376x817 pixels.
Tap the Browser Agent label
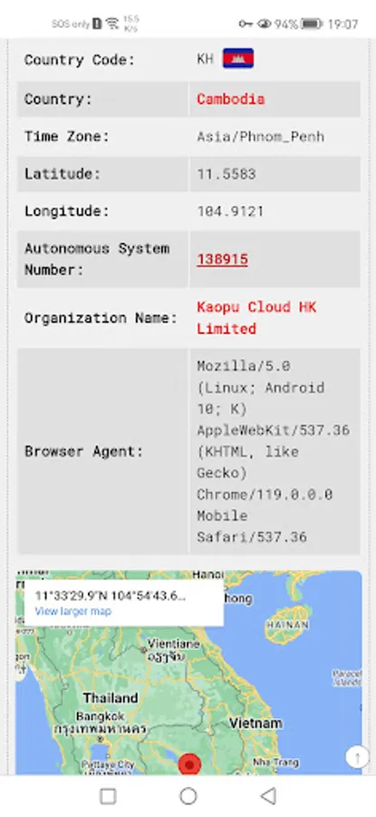coord(83,452)
